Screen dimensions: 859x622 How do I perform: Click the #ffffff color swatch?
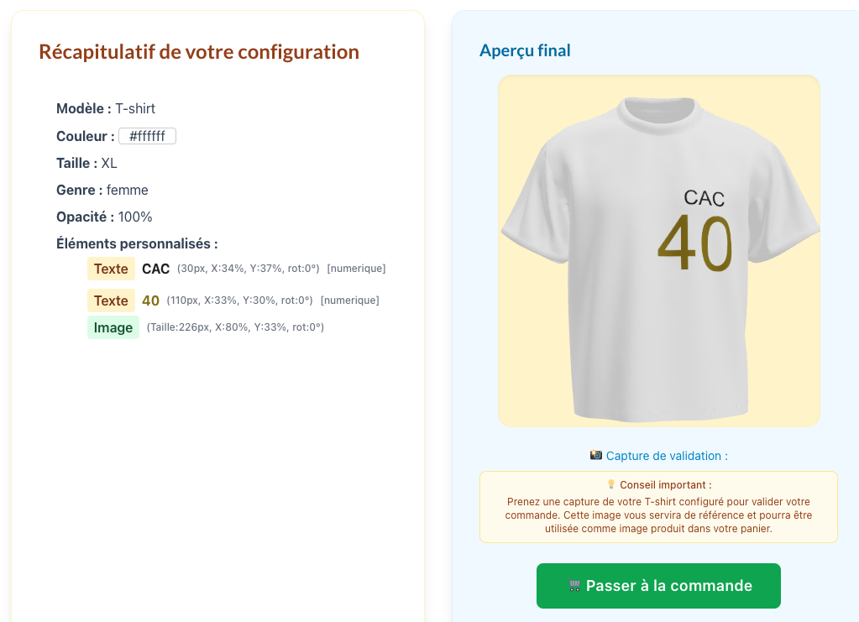click(x=147, y=136)
